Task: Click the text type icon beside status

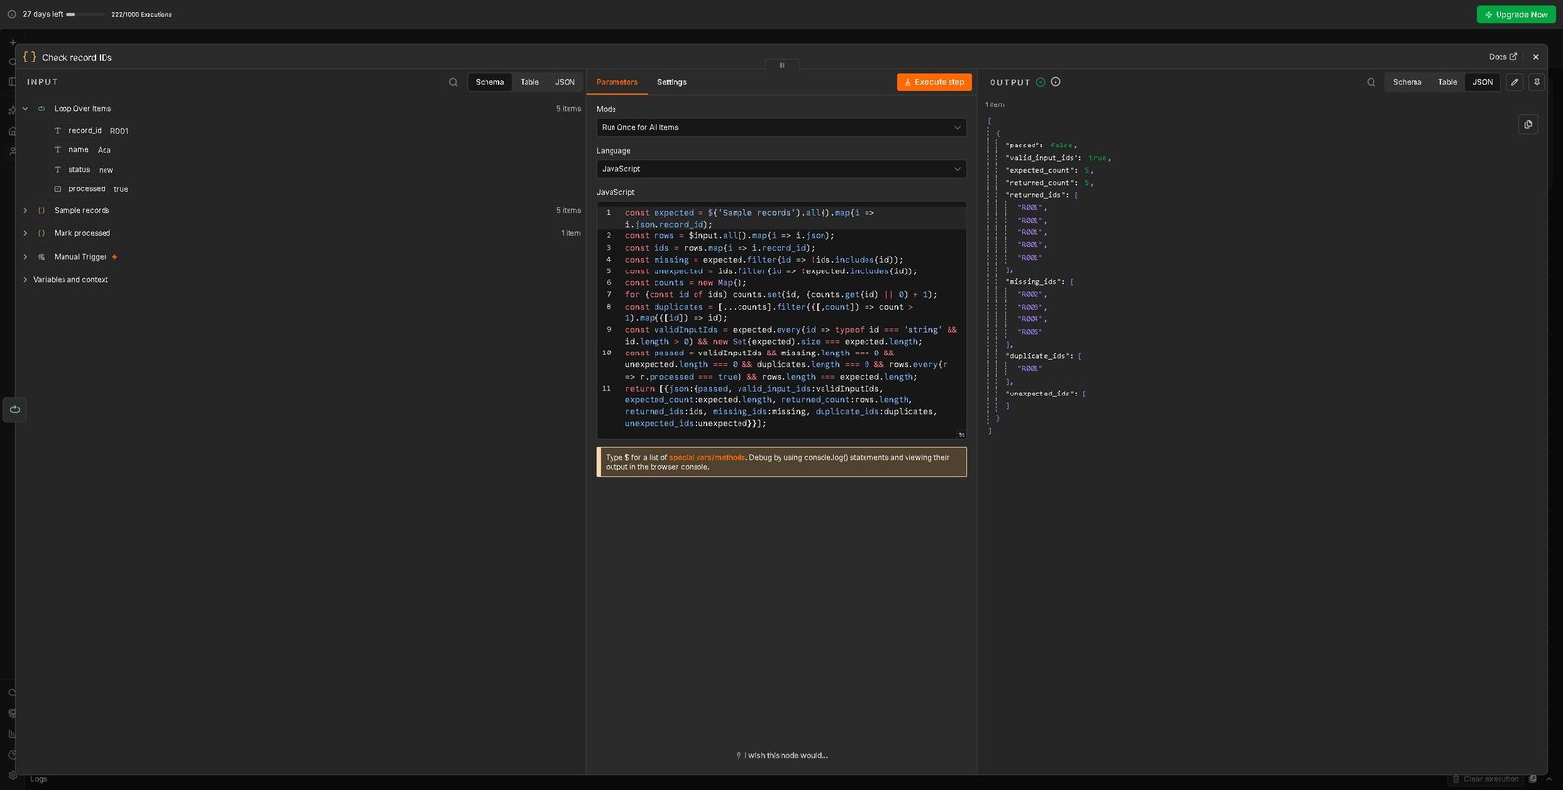Action: point(57,169)
